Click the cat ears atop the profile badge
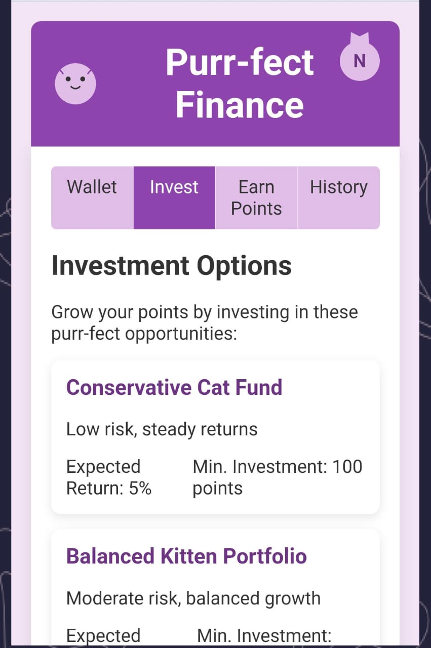 click(x=359, y=37)
